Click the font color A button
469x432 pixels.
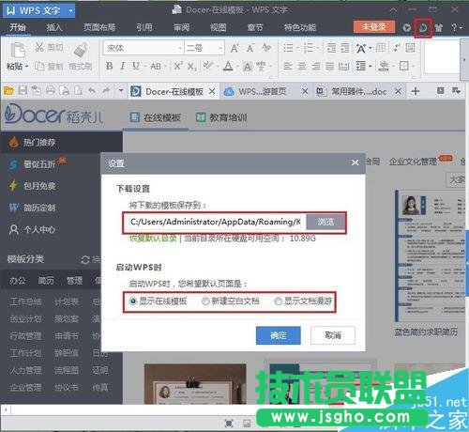click(x=229, y=67)
